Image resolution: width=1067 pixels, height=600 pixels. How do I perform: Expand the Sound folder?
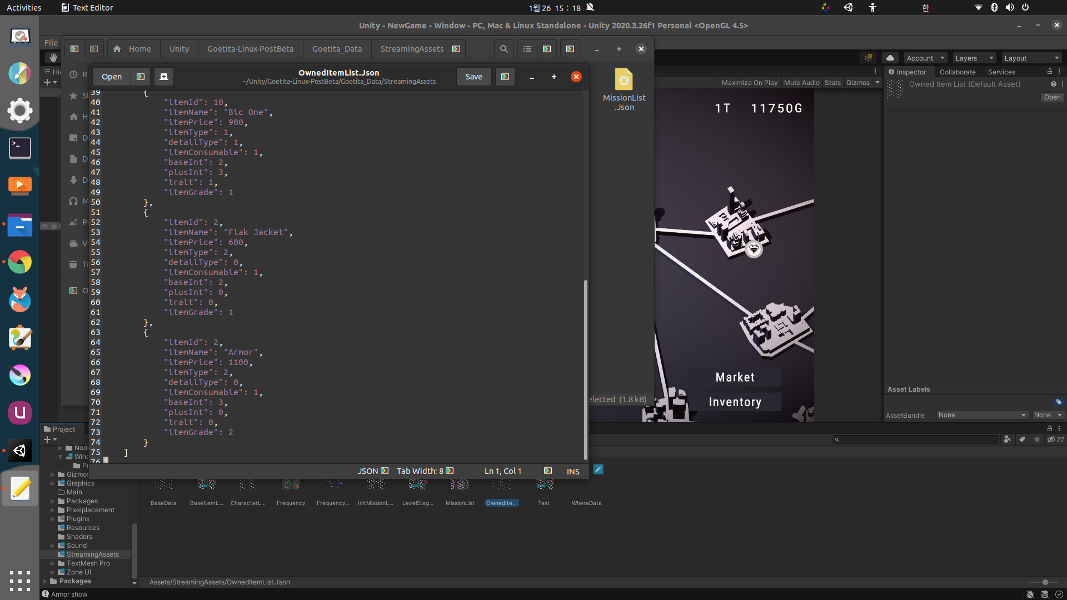[53, 546]
